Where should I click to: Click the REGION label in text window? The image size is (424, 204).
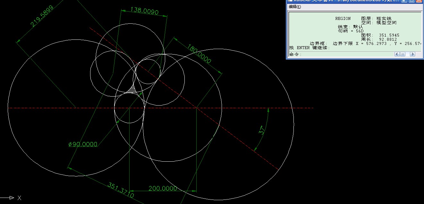point(343,19)
